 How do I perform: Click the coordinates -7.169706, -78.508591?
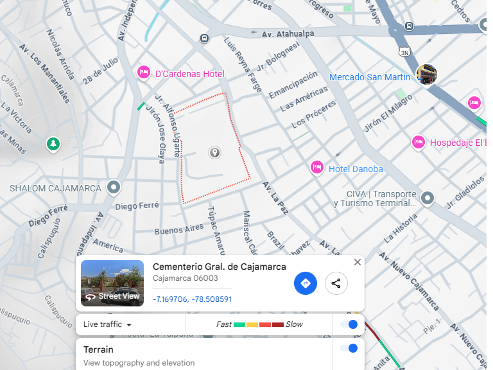192,299
